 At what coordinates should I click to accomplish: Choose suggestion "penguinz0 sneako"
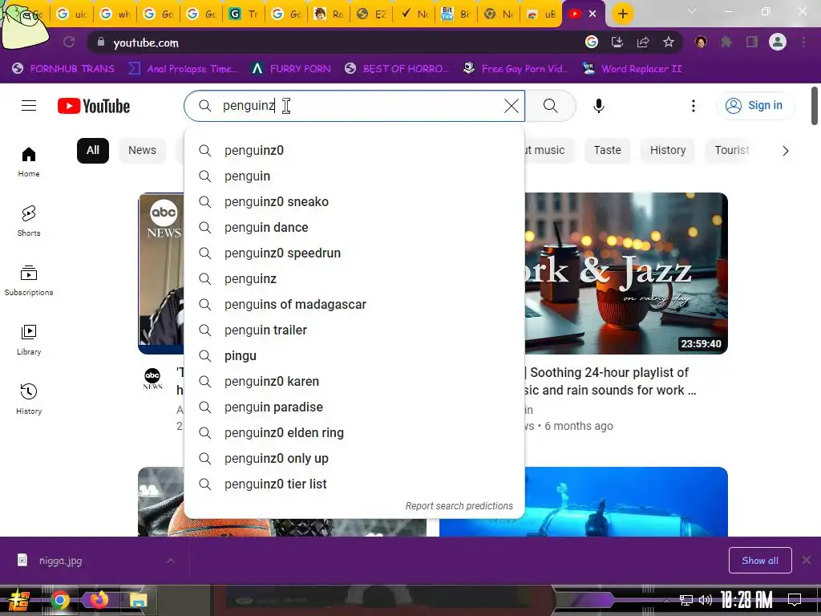tap(354, 201)
